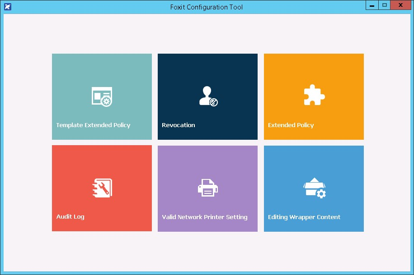
Task: Click the Foxit logo in the title bar
Action: [7, 7]
